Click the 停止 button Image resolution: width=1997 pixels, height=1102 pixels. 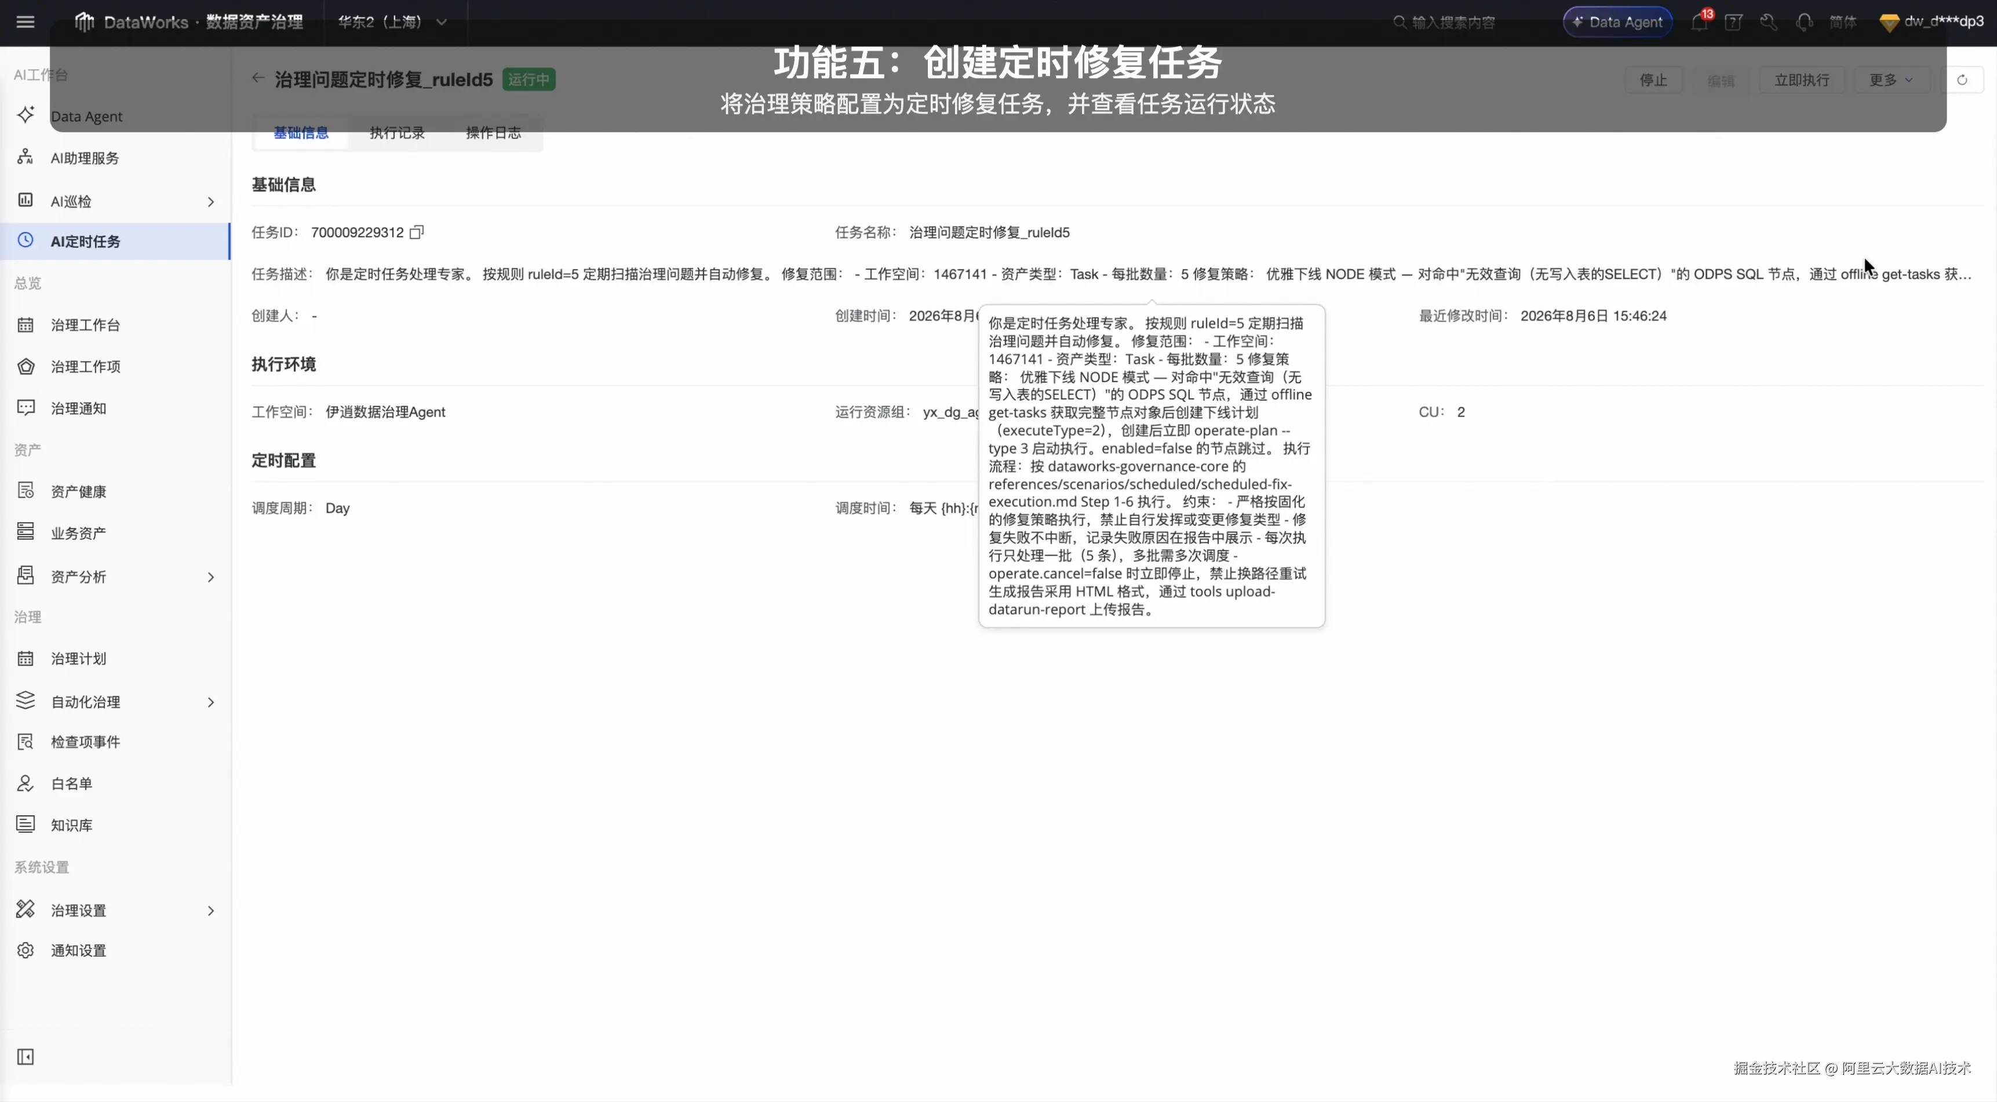click(x=1653, y=80)
